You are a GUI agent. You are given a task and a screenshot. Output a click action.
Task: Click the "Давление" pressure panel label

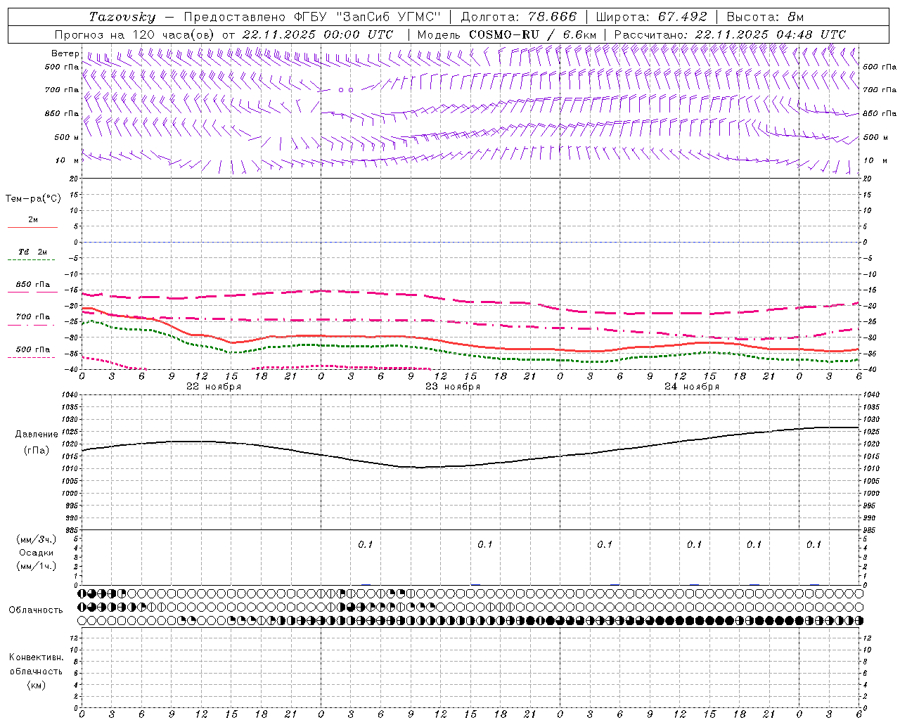pyautogui.click(x=37, y=435)
